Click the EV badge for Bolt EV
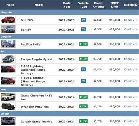Screen dimensions: 139x126 coord(83,29)
